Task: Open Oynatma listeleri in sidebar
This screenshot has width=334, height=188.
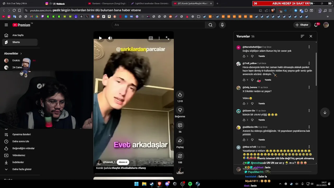Action: (x=20, y=134)
